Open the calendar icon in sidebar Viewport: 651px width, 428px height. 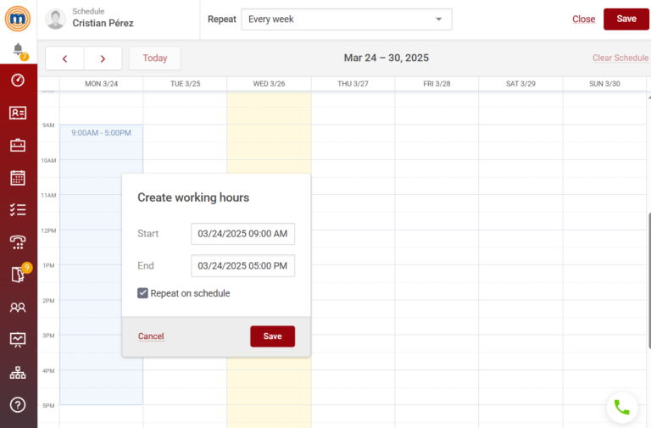18,177
